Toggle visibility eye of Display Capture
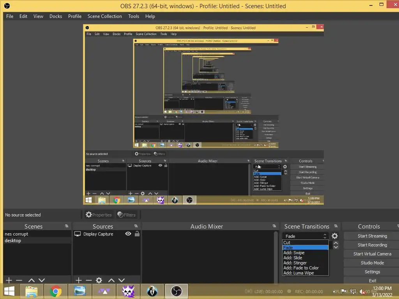This screenshot has height=299, width=399. pyautogui.click(x=128, y=234)
